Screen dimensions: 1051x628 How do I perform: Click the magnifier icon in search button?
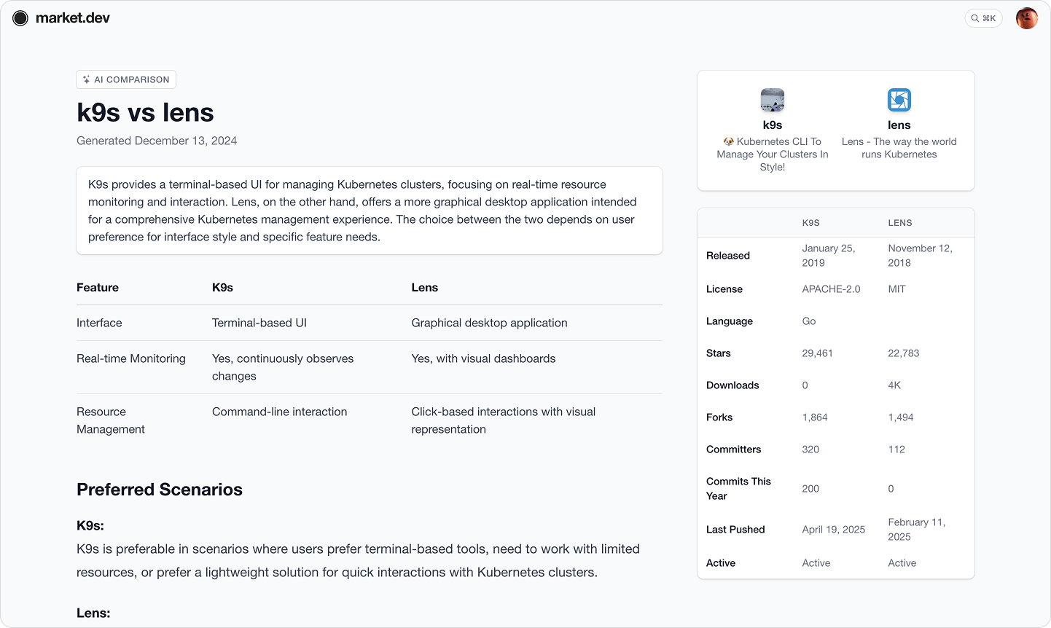(x=975, y=18)
